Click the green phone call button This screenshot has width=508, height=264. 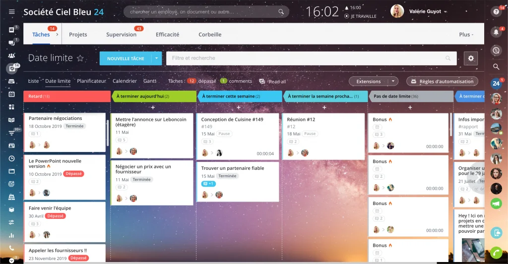coord(496,253)
